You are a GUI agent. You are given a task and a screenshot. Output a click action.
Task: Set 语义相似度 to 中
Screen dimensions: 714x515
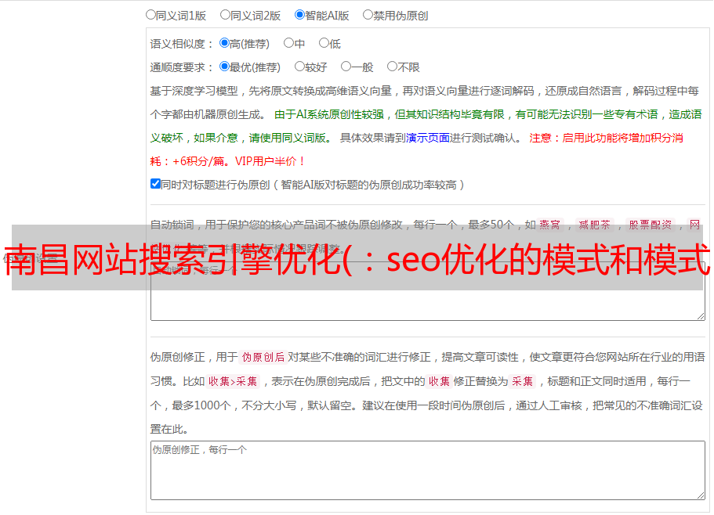[288, 43]
